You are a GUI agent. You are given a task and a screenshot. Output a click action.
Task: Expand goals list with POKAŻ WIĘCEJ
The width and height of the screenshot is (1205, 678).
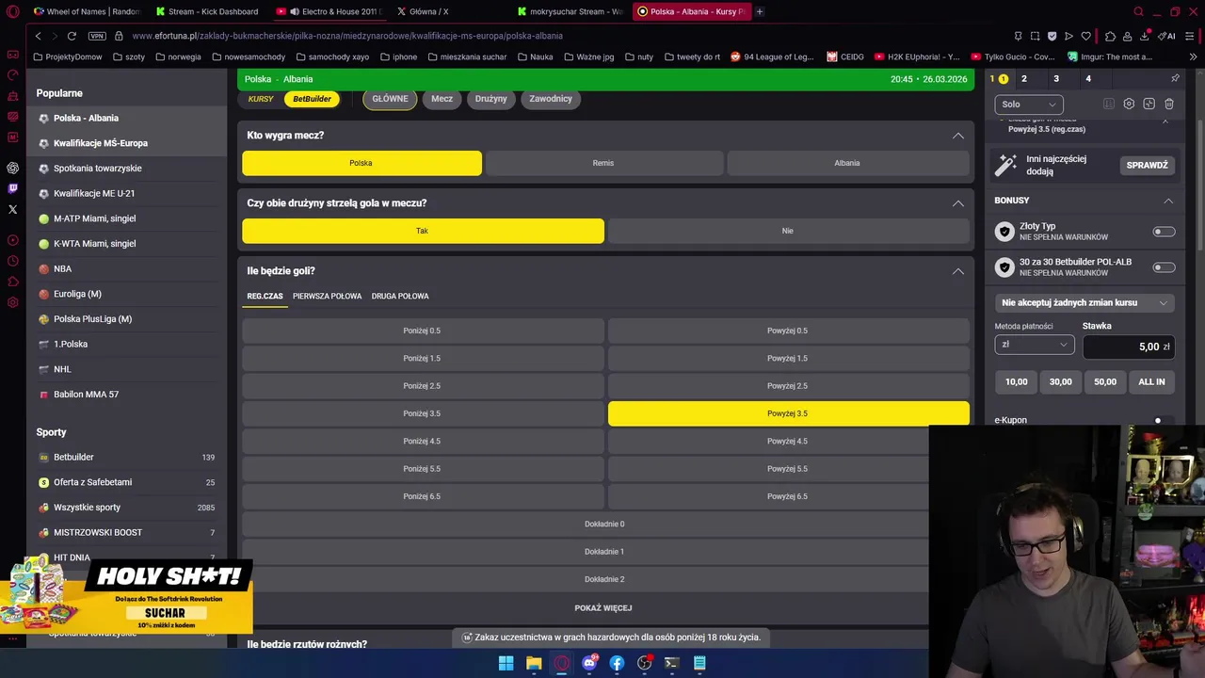click(603, 608)
